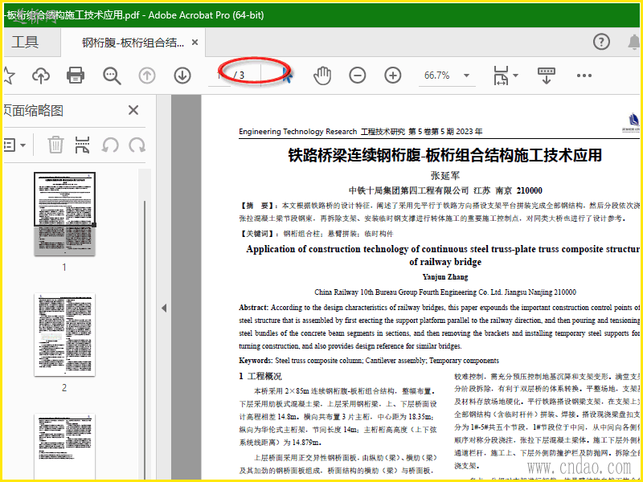Image resolution: width=643 pixels, height=482 pixels.
Task: Print the document with printer icon
Action: click(76, 76)
